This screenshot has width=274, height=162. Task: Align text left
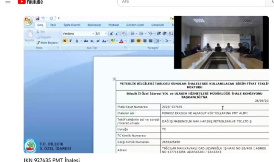tap(133, 41)
